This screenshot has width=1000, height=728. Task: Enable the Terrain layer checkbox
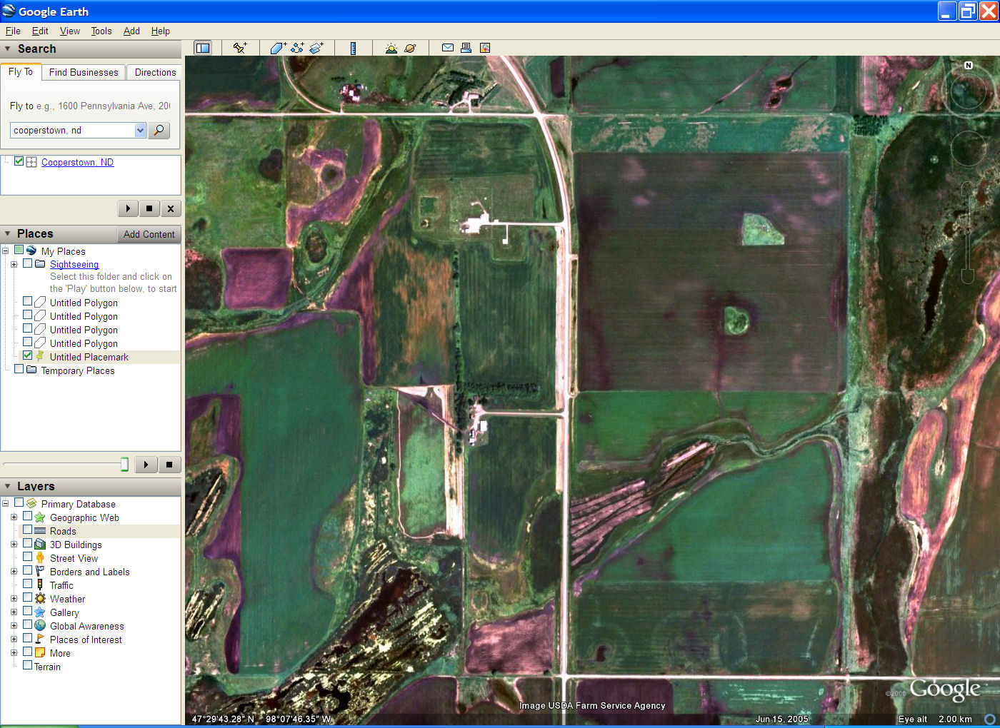[x=27, y=665]
